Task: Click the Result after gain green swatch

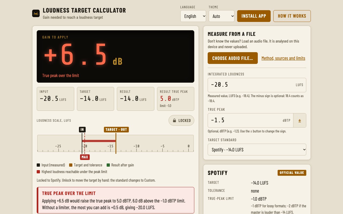Action: [x=108, y=165]
